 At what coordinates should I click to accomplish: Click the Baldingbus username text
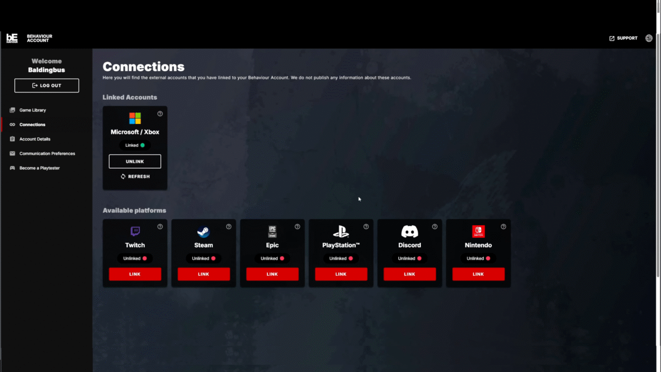(47, 70)
